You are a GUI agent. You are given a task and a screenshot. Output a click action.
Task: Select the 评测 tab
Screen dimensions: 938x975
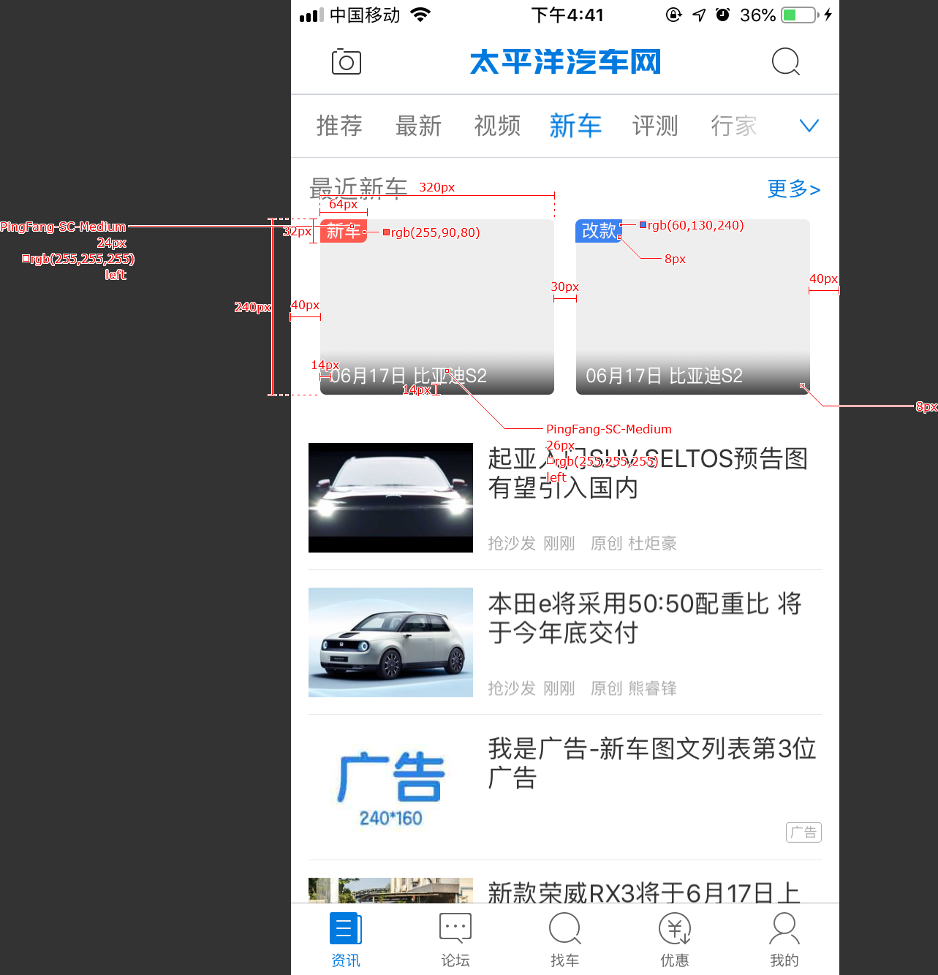655,126
